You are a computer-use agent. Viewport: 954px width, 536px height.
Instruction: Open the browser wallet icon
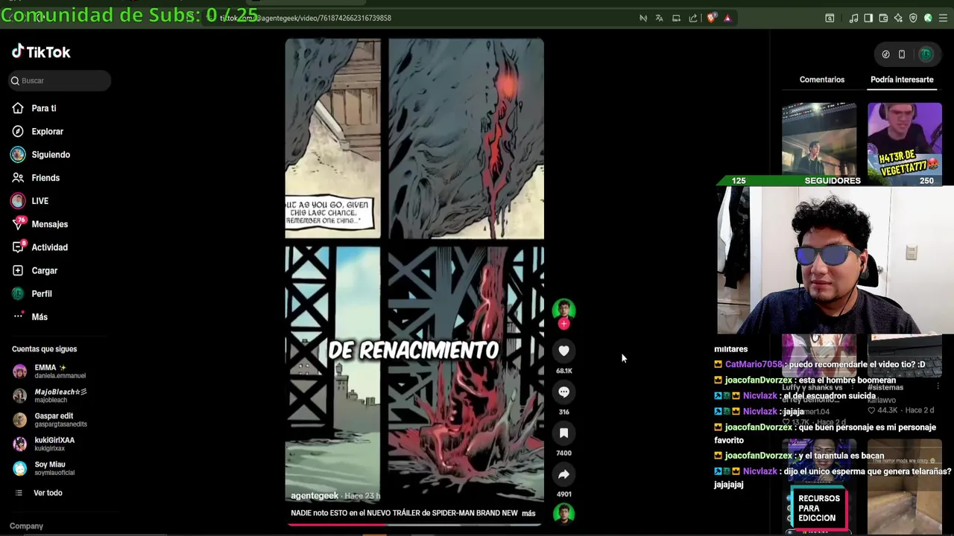click(x=883, y=18)
